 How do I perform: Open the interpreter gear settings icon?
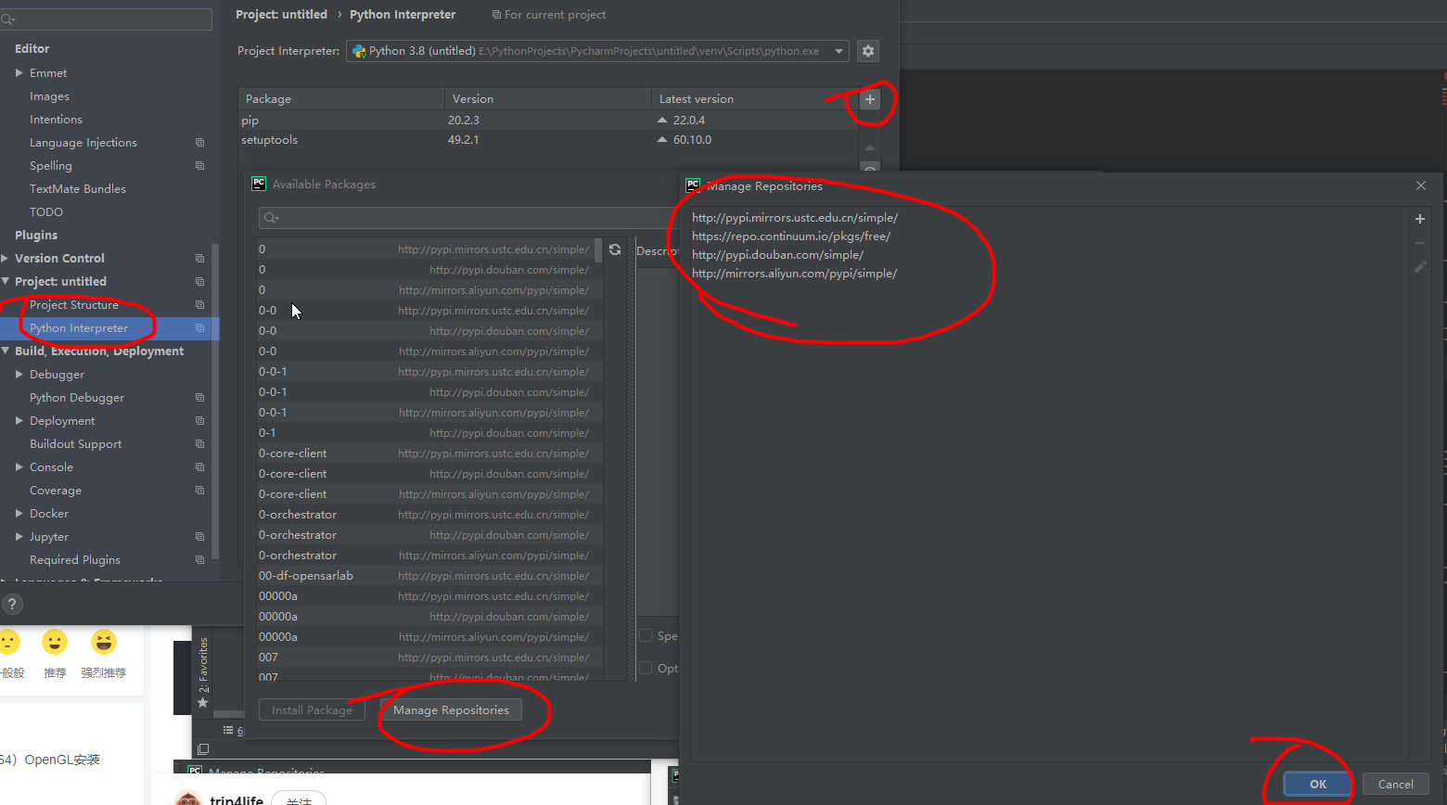coord(867,51)
